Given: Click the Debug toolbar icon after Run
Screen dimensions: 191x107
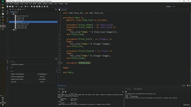Looking at the screenshot, I should (x=47, y=7).
